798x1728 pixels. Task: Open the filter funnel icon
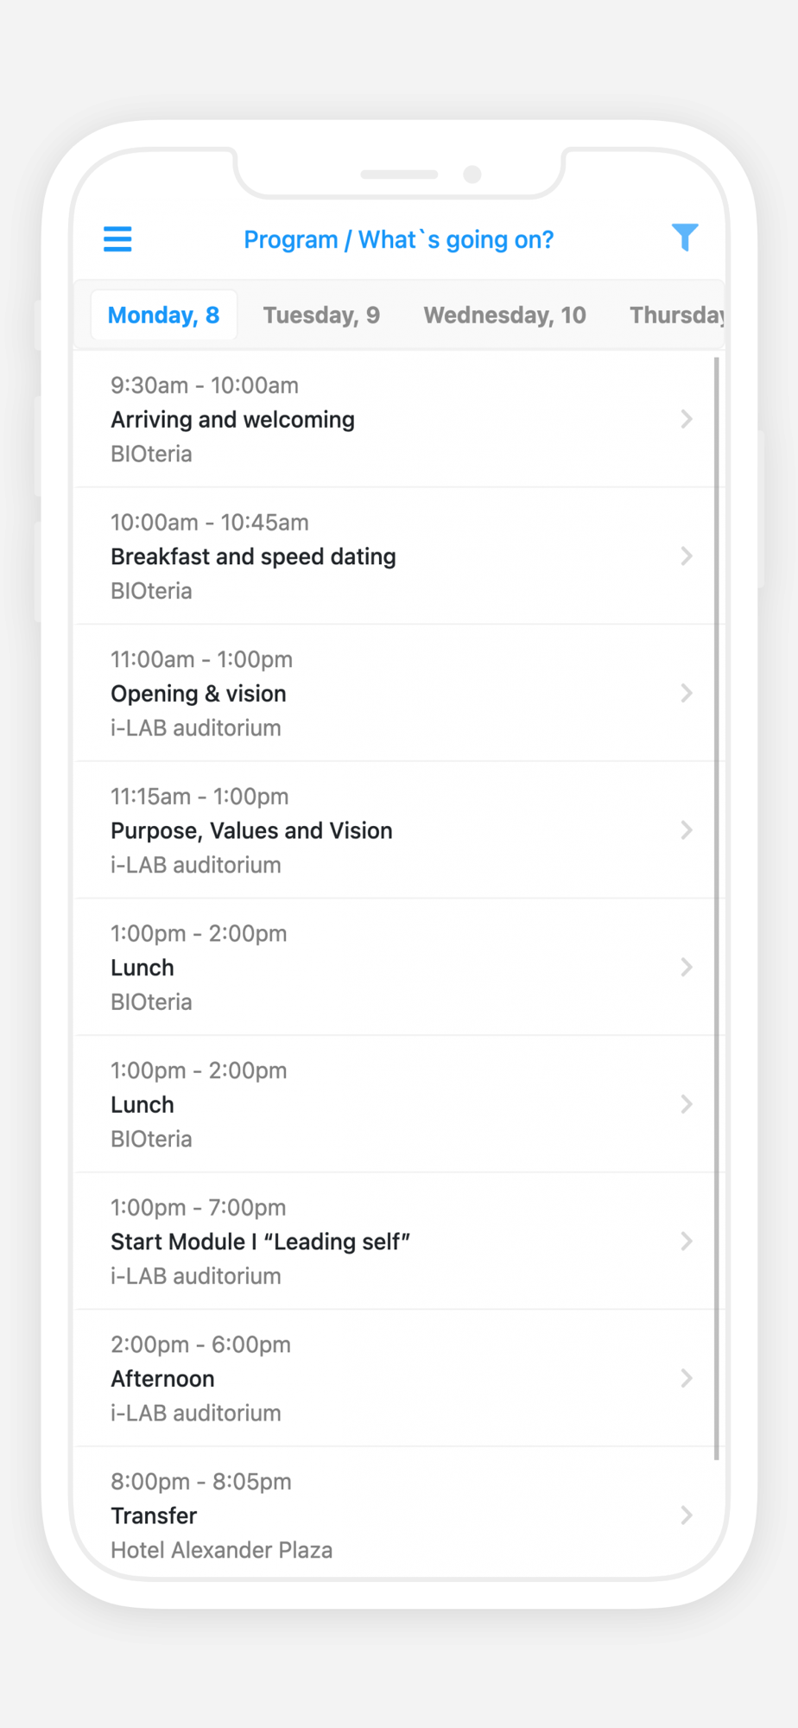click(x=684, y=237)
